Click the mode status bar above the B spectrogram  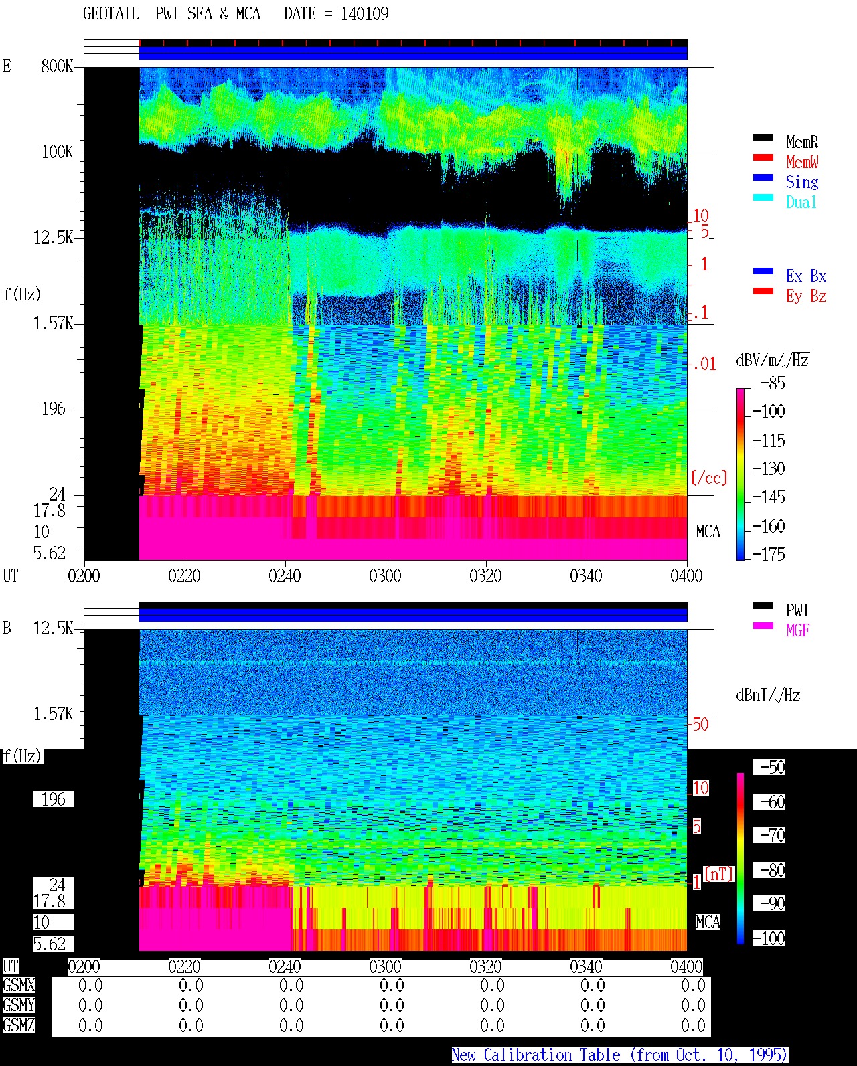[386, 612]
